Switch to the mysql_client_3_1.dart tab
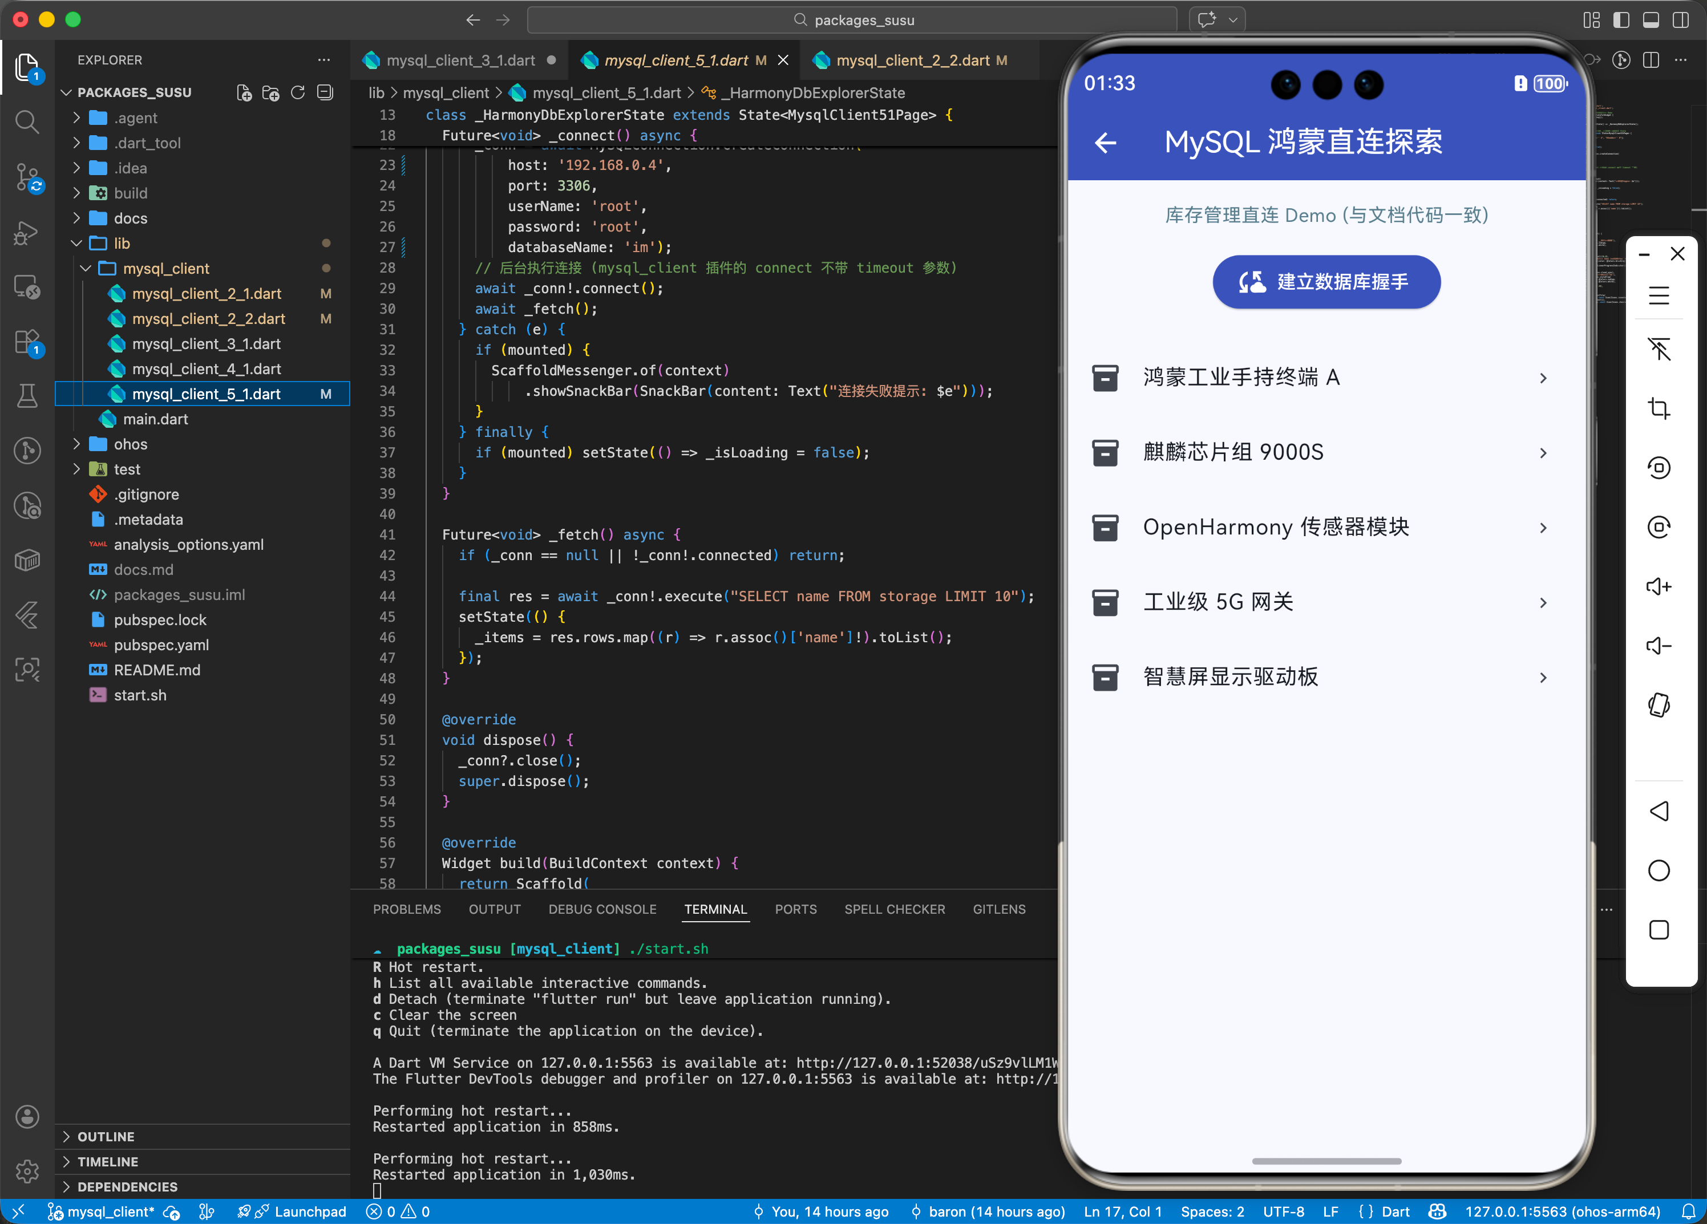1707x1224 pixels. click(x=460, y=60)
